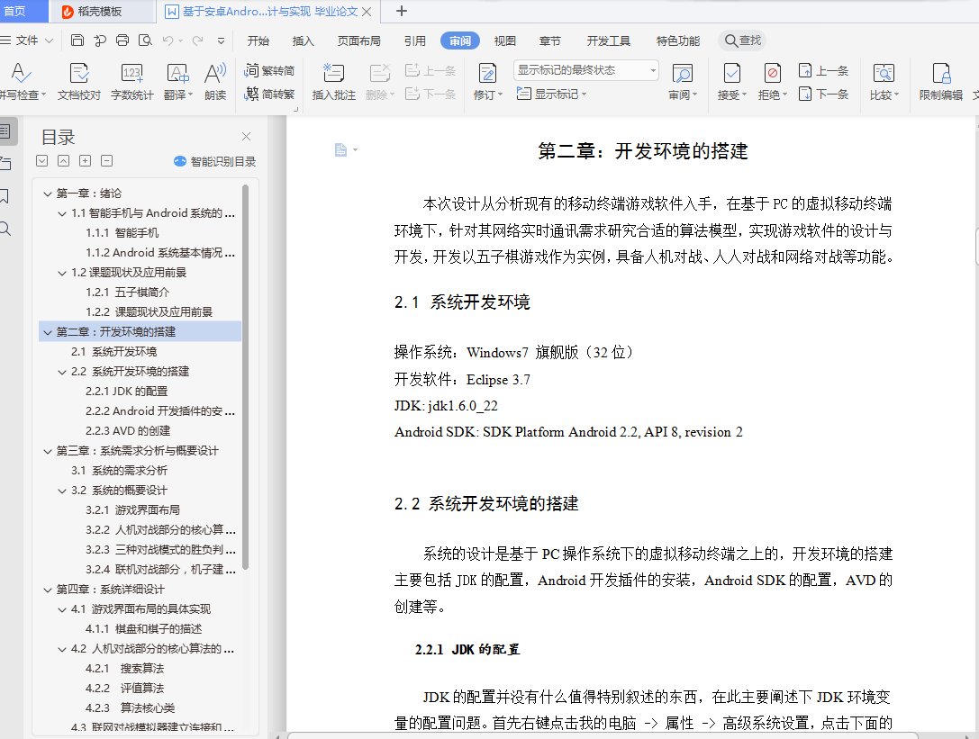Click the Print icon in quick toolbar
This screenshot has height=739, width=979.
coord(122,41)
